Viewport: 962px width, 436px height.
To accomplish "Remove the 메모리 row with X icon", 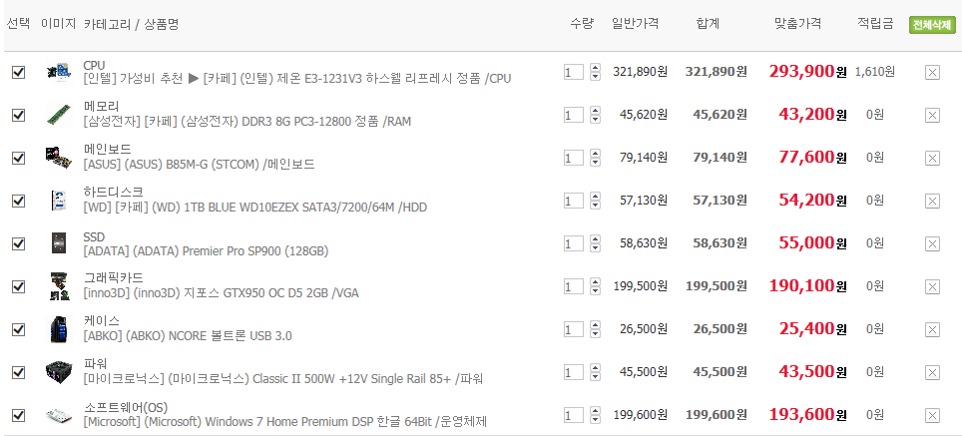I will 932,116.
